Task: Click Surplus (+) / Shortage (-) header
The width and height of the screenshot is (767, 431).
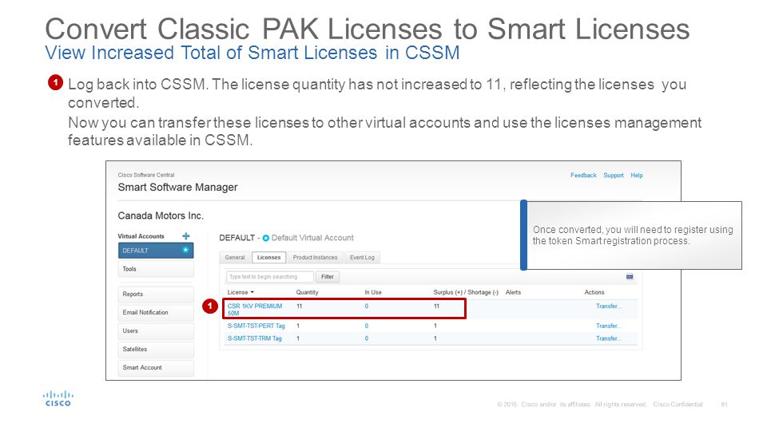Action: tap(466, 292)
